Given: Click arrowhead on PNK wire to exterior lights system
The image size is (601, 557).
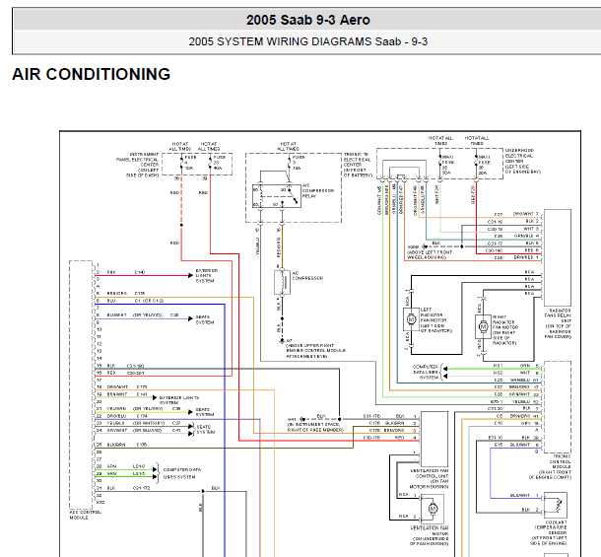Looking at the screenshot, I should pos(190,275).
